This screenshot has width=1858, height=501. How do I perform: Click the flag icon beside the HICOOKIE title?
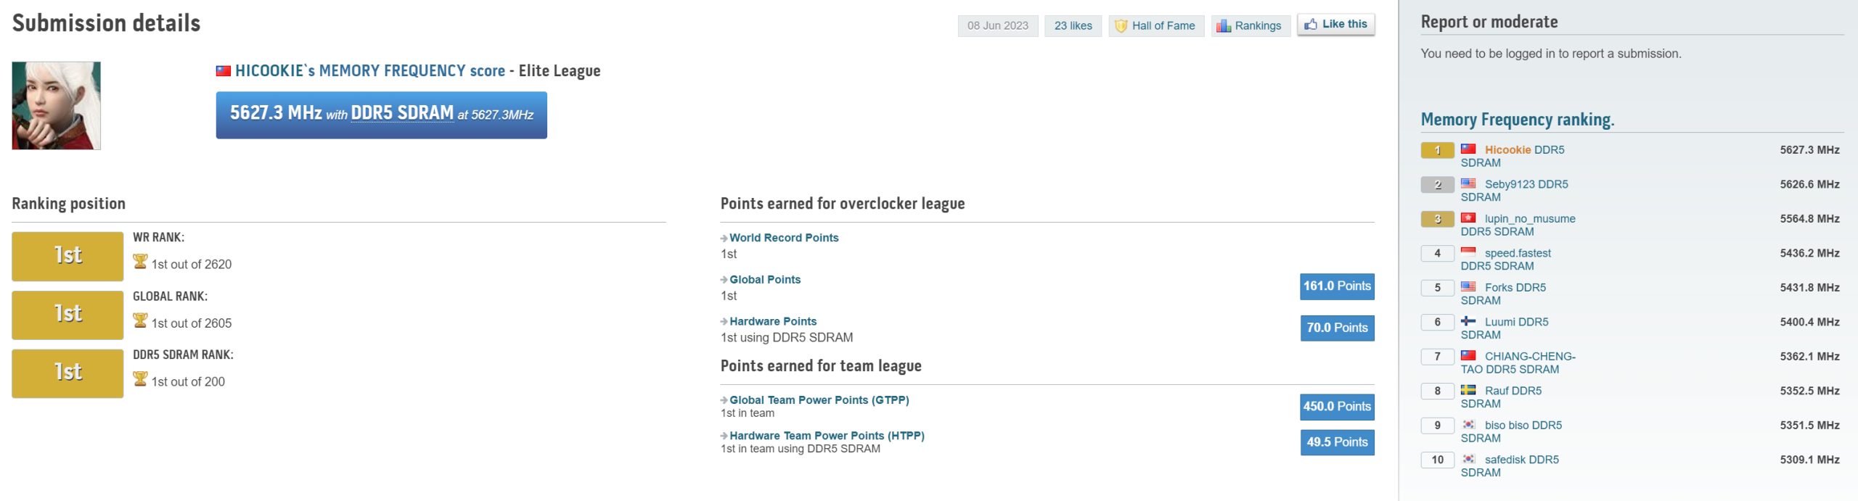pos(224,71)
